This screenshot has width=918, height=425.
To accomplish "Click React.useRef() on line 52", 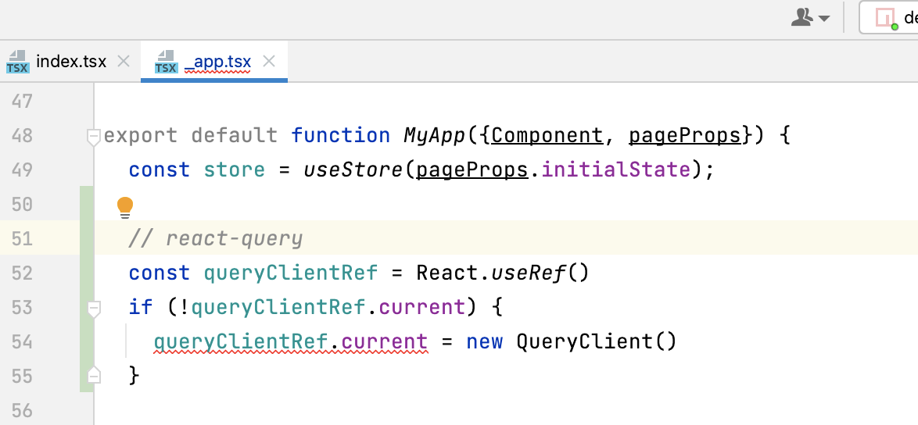I will tap(502, 273).
